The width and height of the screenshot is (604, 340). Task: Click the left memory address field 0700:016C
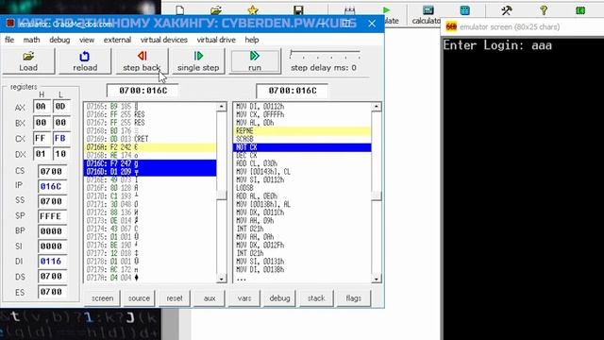143,91
